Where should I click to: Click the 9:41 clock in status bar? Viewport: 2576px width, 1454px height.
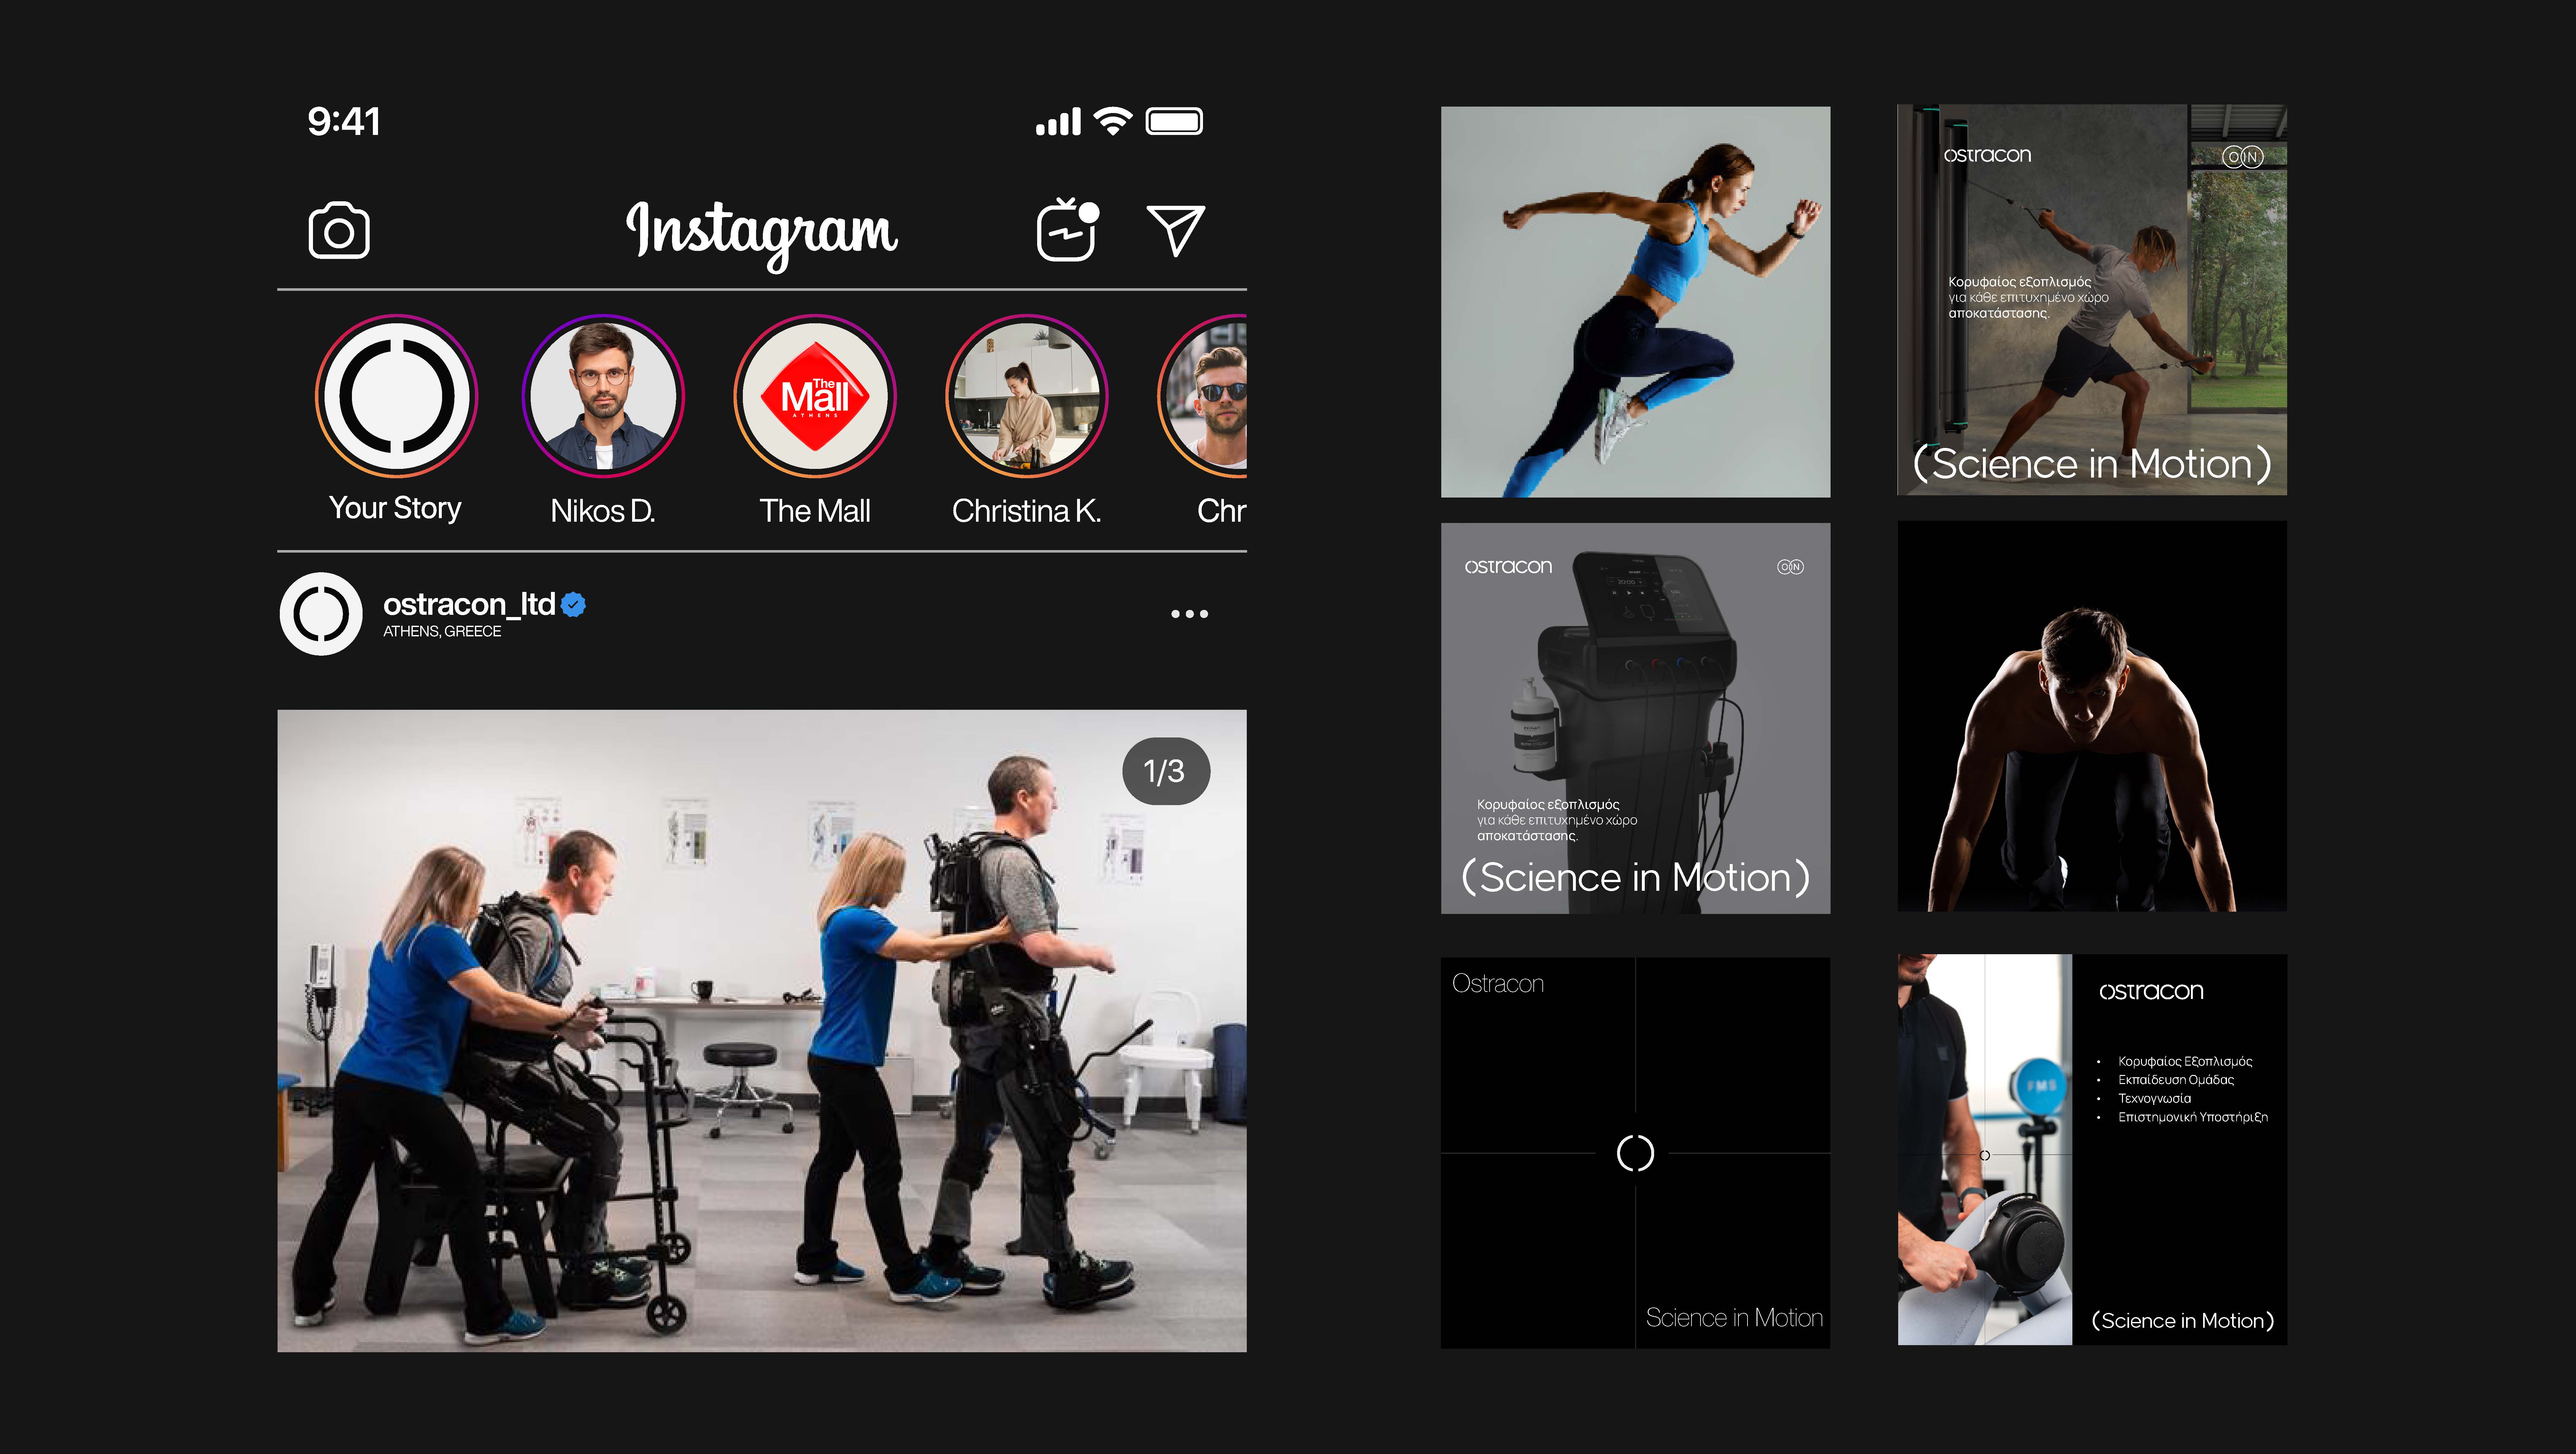tap(344, 122)
